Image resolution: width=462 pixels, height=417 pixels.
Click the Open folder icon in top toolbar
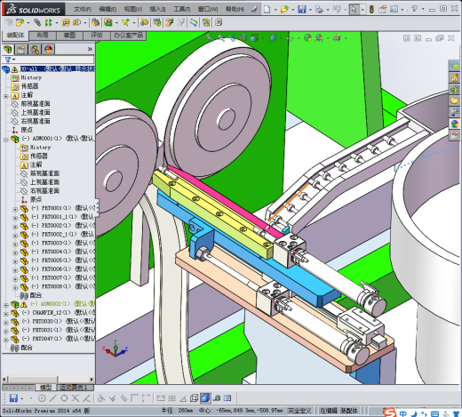click(x=284, y=9)
